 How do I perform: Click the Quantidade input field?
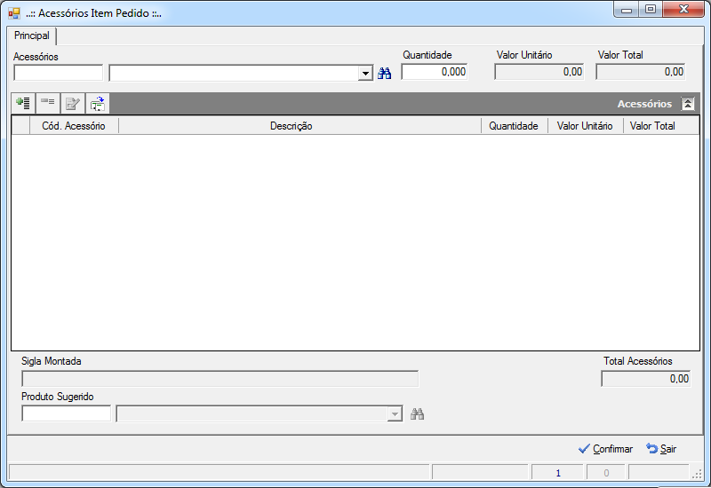coord(435,72)
